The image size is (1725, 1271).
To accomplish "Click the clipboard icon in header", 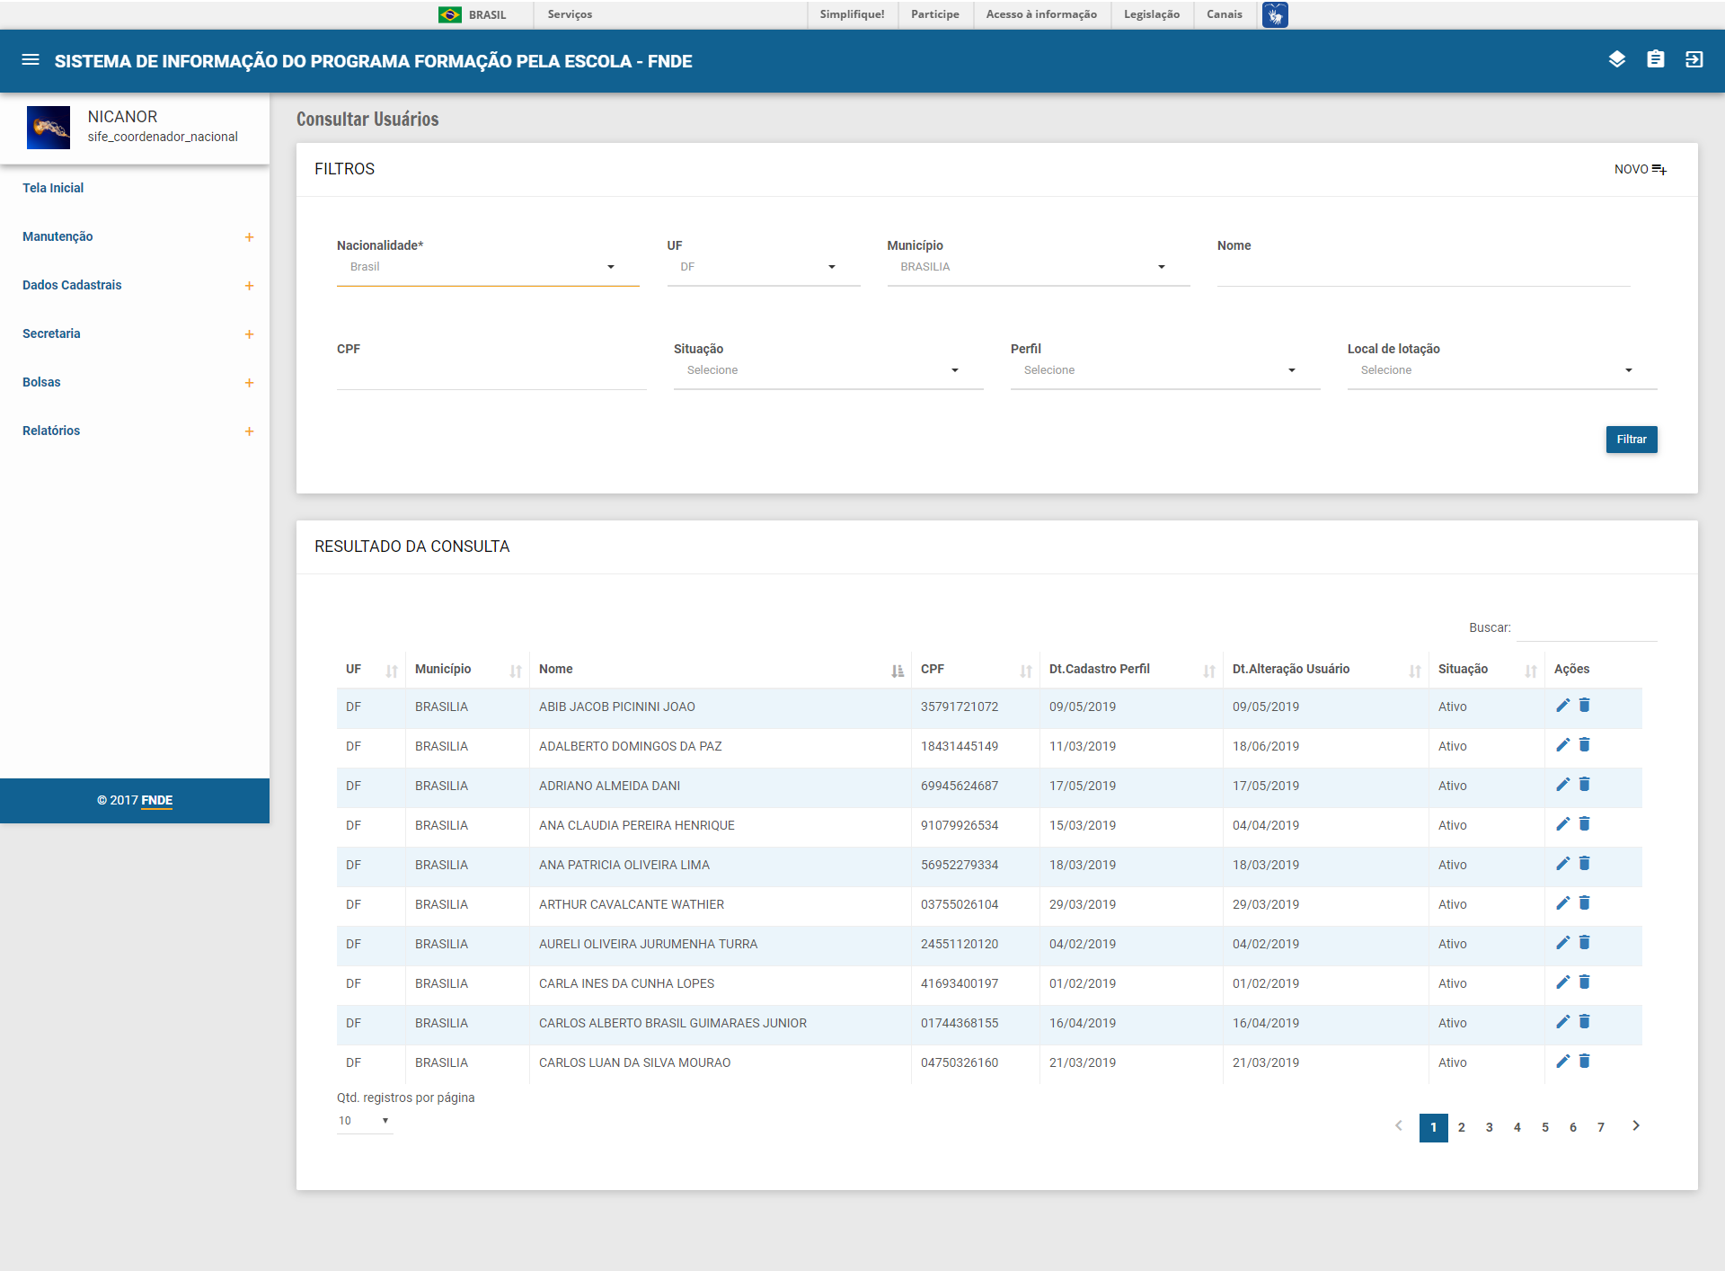I will coord(1655,60).
